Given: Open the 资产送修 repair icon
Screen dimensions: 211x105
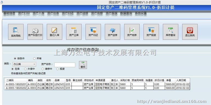Looking at the screenshot, I should tap(113, 32).
